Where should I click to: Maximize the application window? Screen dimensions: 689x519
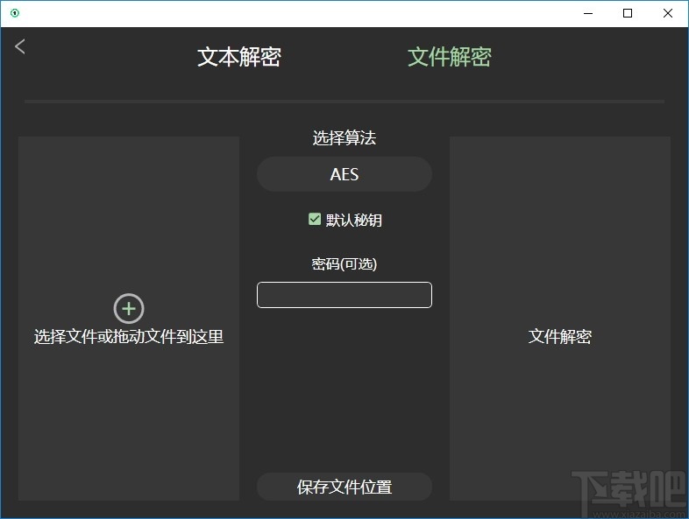(628, 13)
